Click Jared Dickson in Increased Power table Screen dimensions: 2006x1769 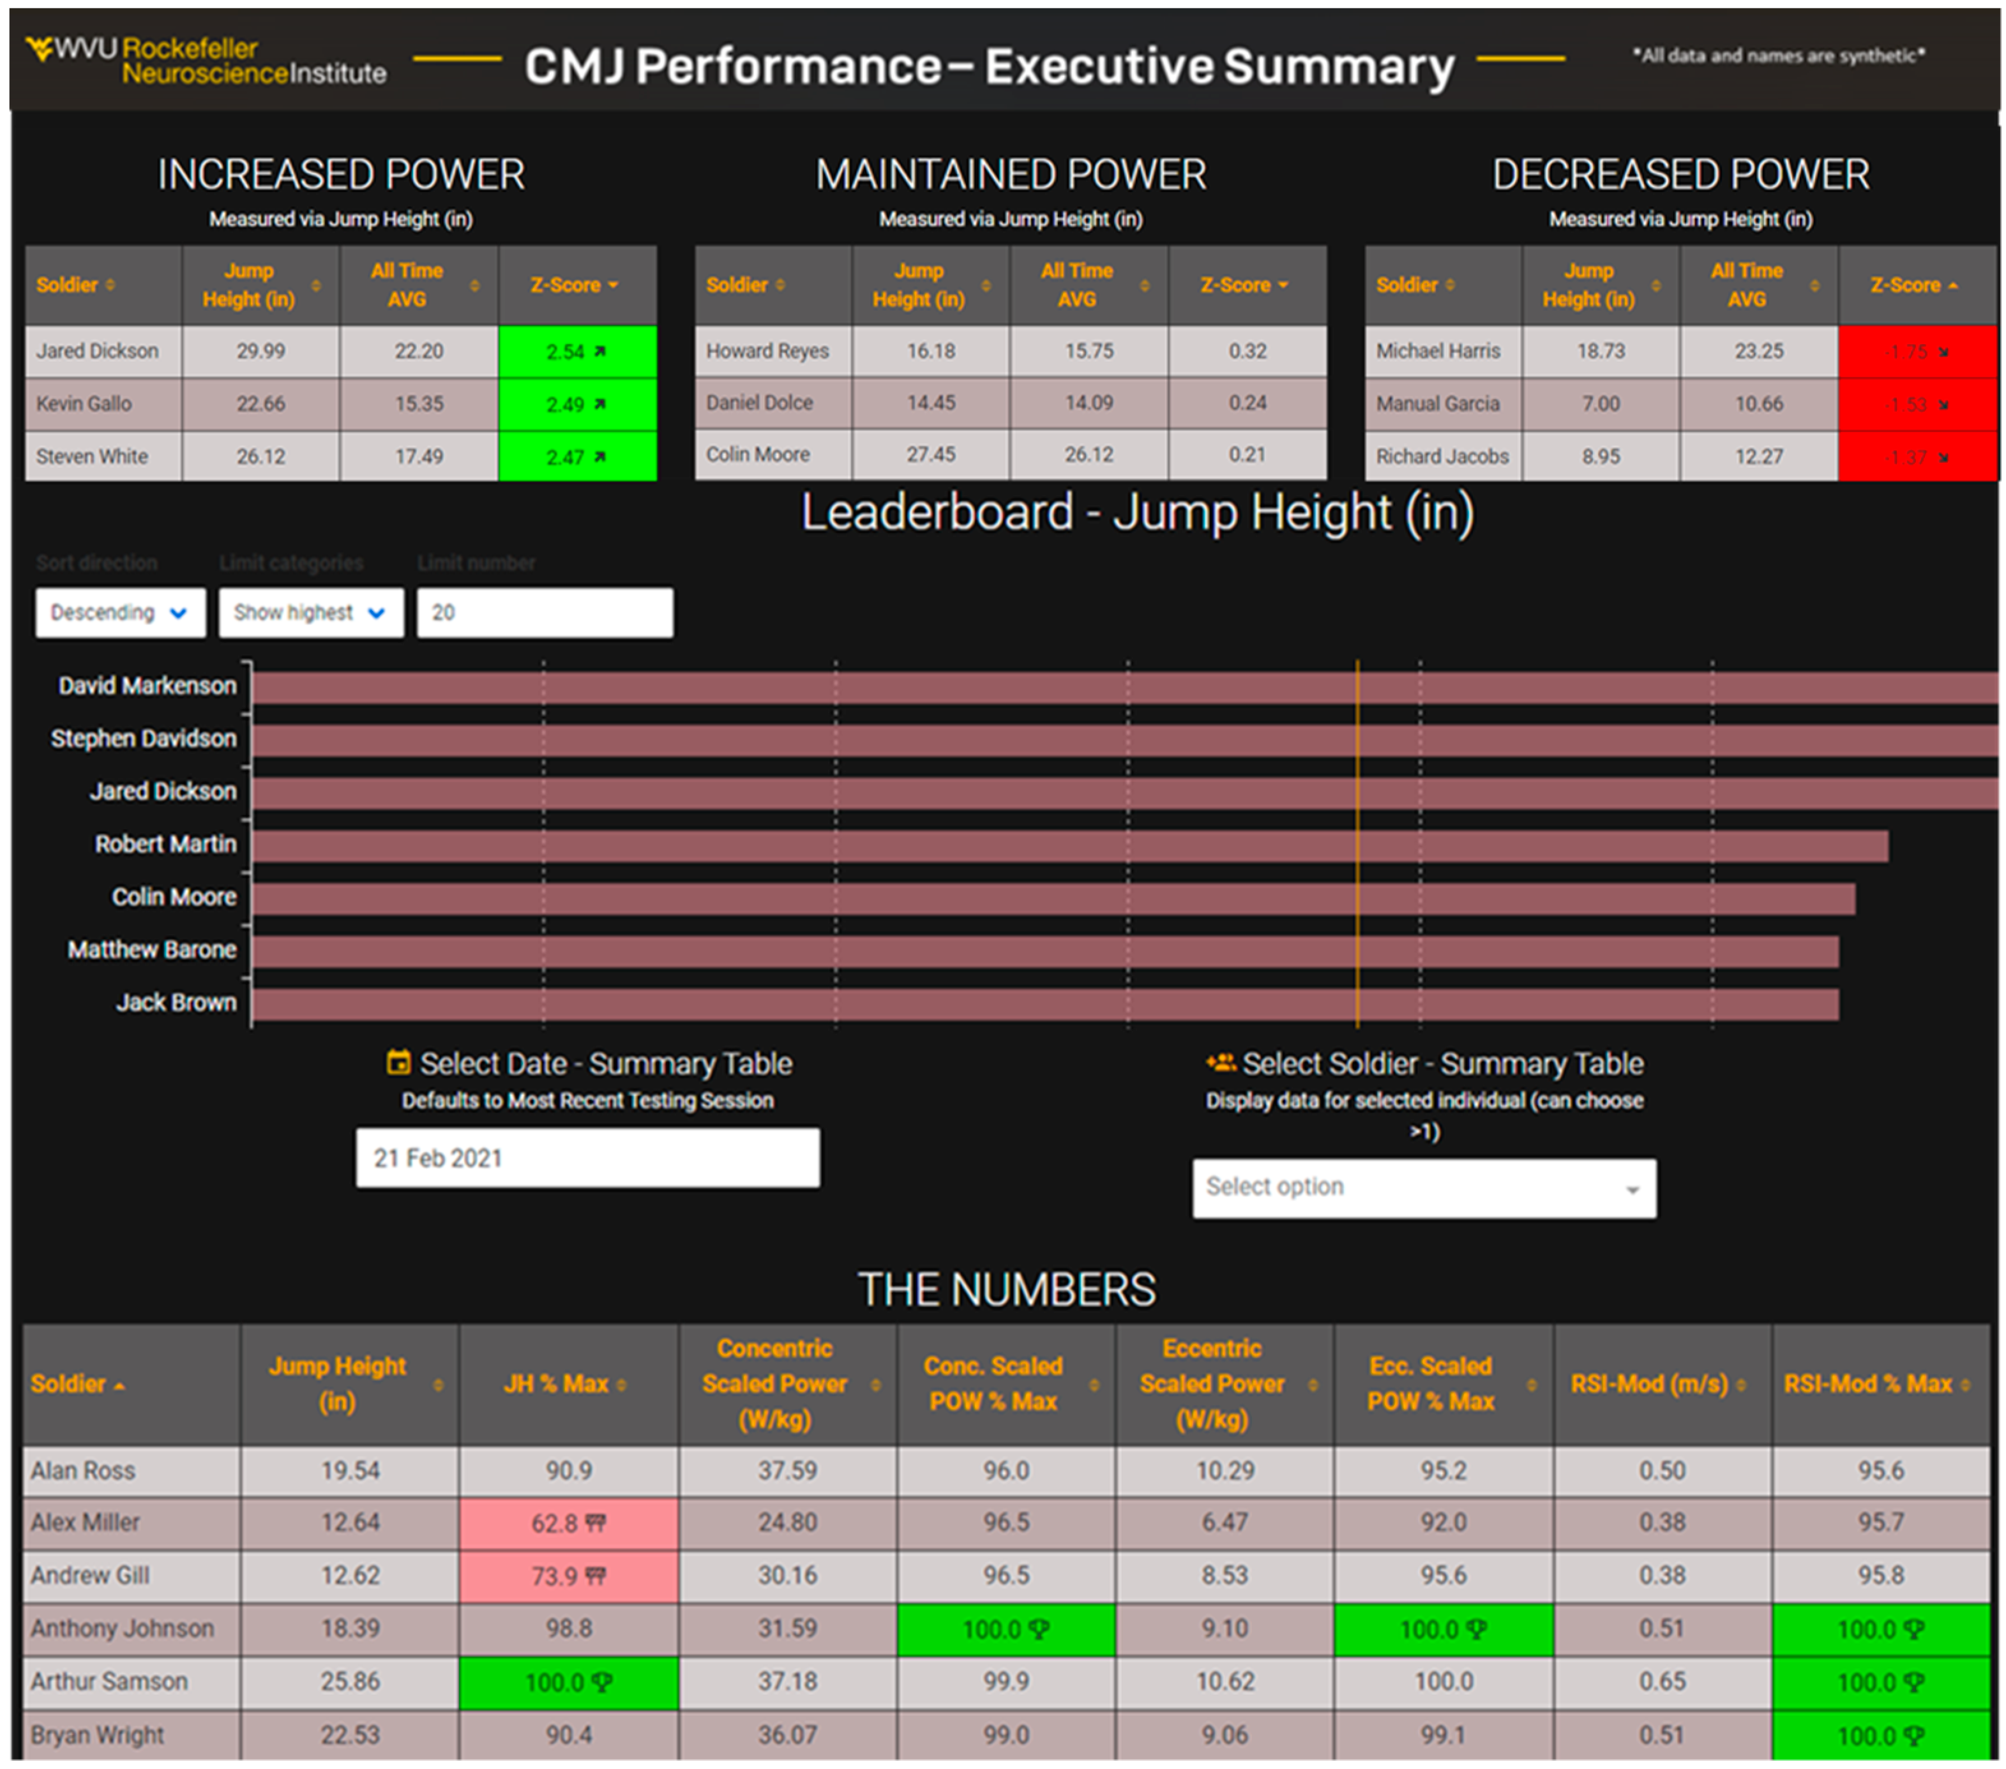pos(97,351)
